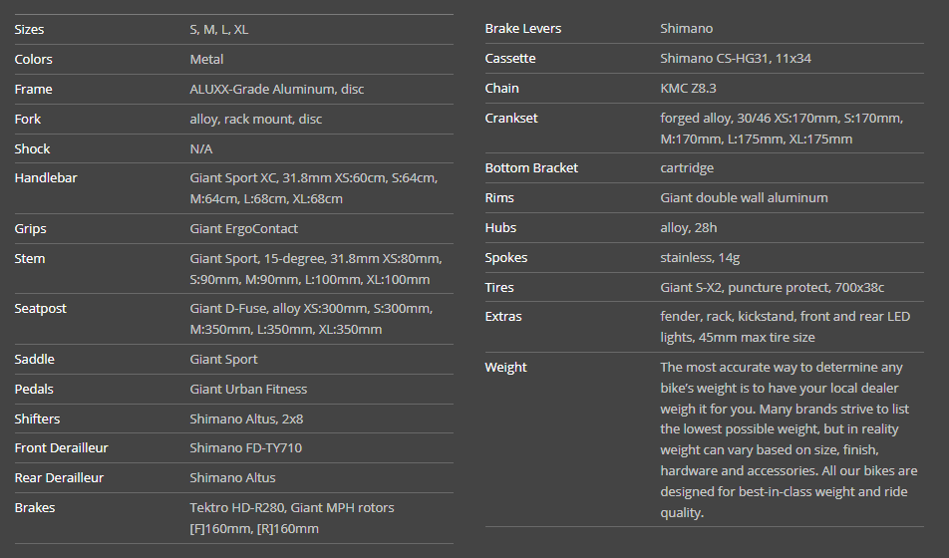Click the Giant ErgoContact grips text
Viewport: 949px width, 558px height.
coord(243,228)
